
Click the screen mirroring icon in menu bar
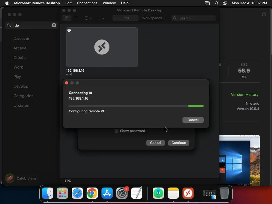(207, 3)
